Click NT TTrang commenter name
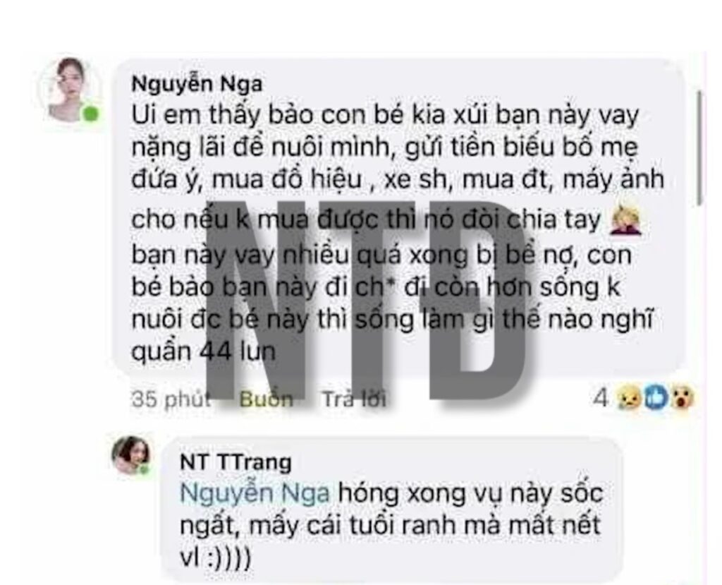The height and width of the screenshot is (585, 722). [235, 462]
